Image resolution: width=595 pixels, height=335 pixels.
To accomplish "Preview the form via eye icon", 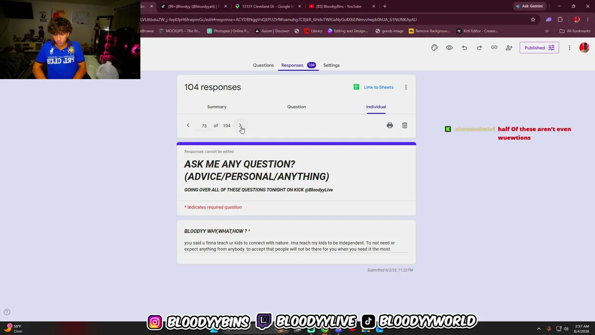I will [x=449, y=47].
